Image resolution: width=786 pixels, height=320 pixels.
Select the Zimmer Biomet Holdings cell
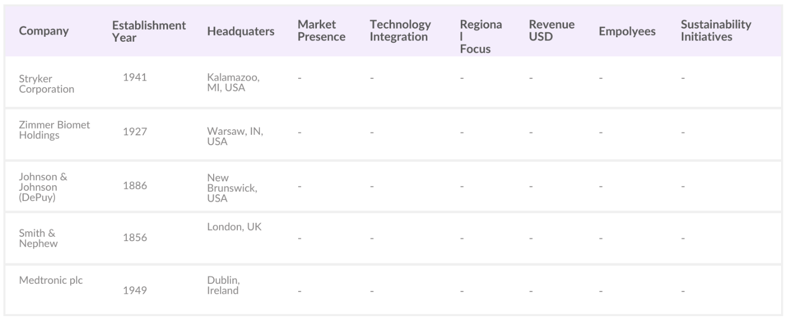[x=54, y=130]
